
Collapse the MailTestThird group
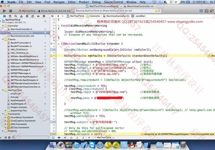(3, 90)
